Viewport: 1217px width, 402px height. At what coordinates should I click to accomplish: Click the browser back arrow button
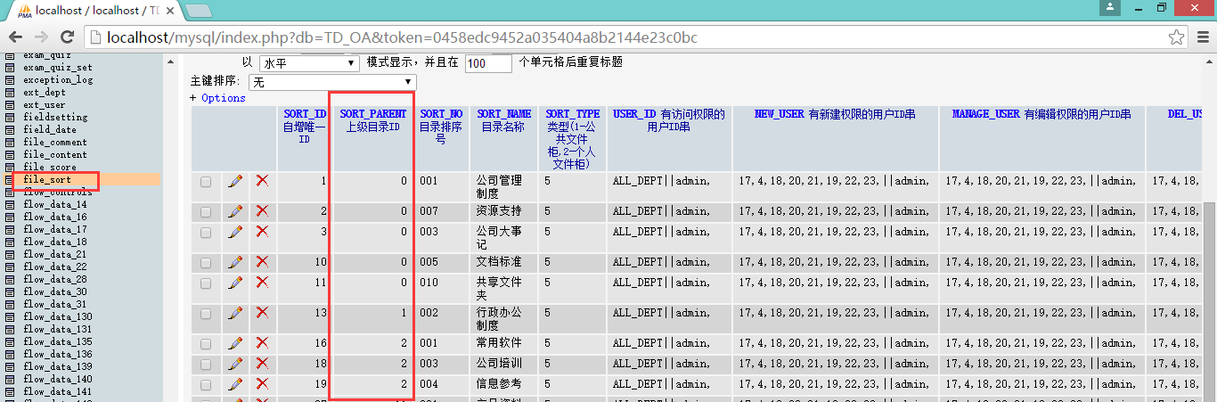coord(16,37)
